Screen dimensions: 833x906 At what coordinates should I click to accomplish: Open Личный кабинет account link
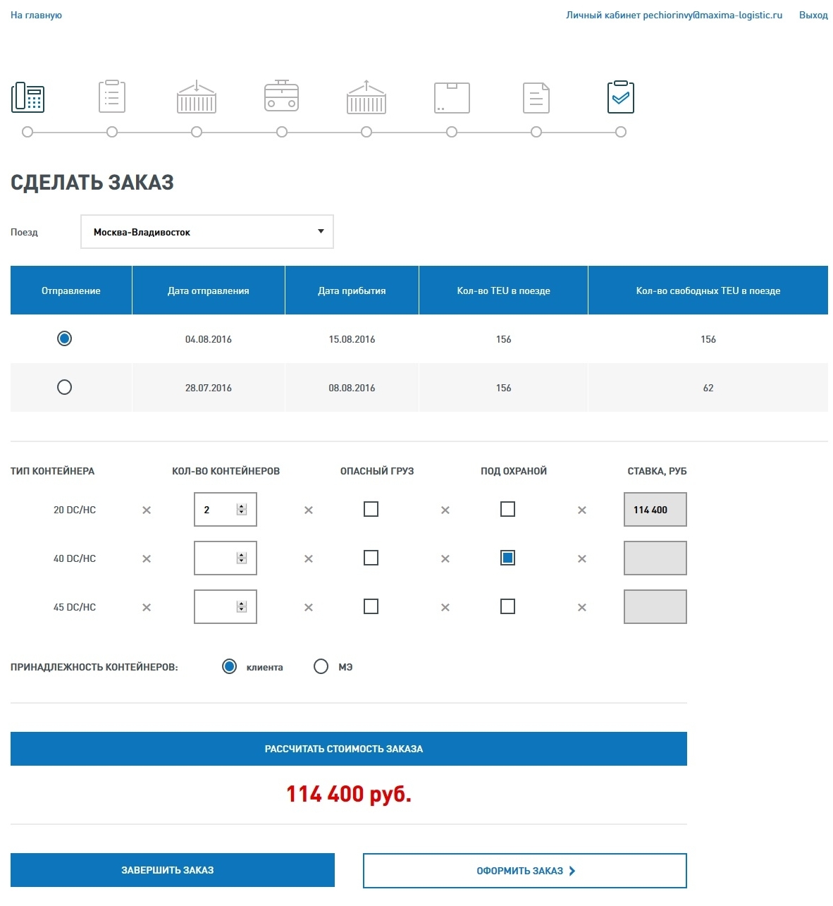tap(674, 15)
